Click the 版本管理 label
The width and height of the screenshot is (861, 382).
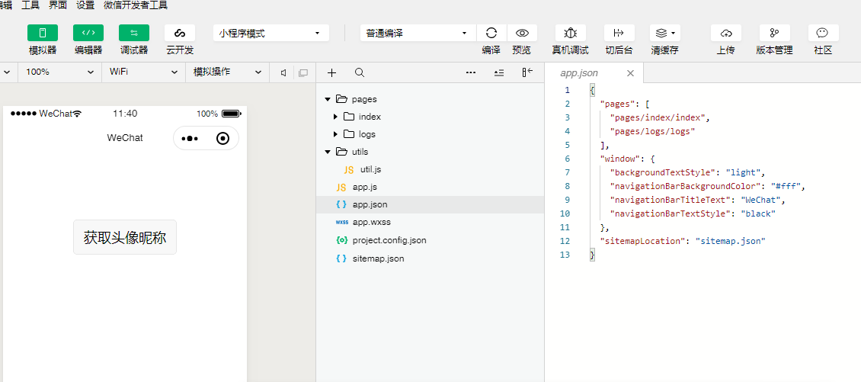774,50
